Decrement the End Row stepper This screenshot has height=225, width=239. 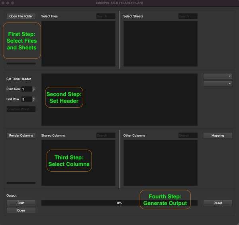point(34,101)
